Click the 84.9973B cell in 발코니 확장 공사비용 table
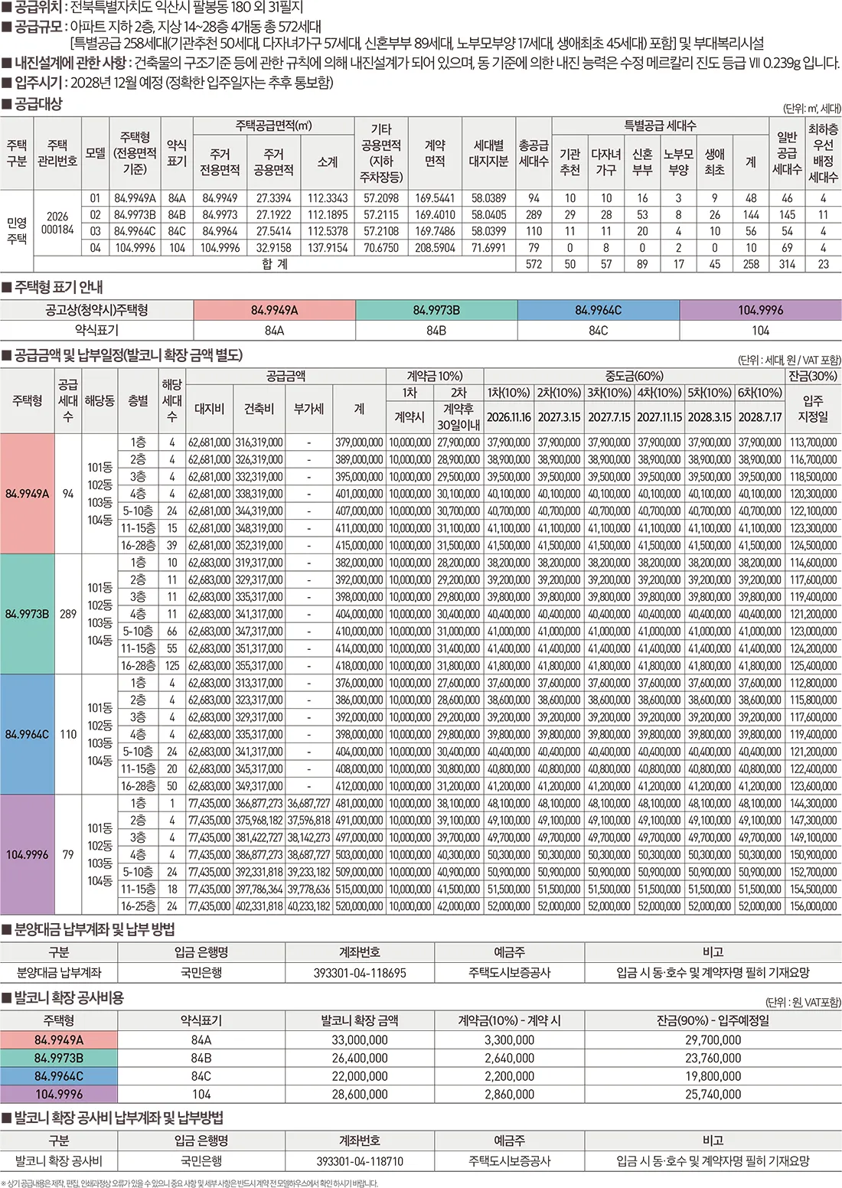The height and width of the screenshot is (1188, 842). coord(59,1058)
